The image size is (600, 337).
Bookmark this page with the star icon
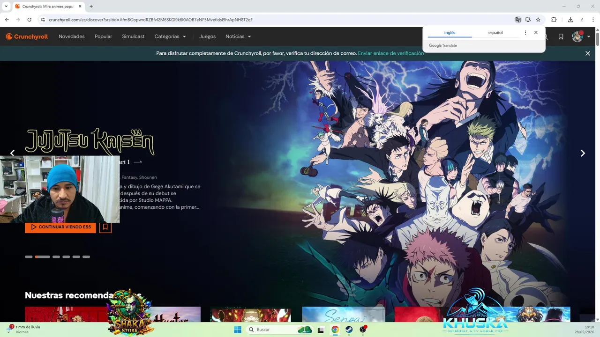click(x=538, y=20)
